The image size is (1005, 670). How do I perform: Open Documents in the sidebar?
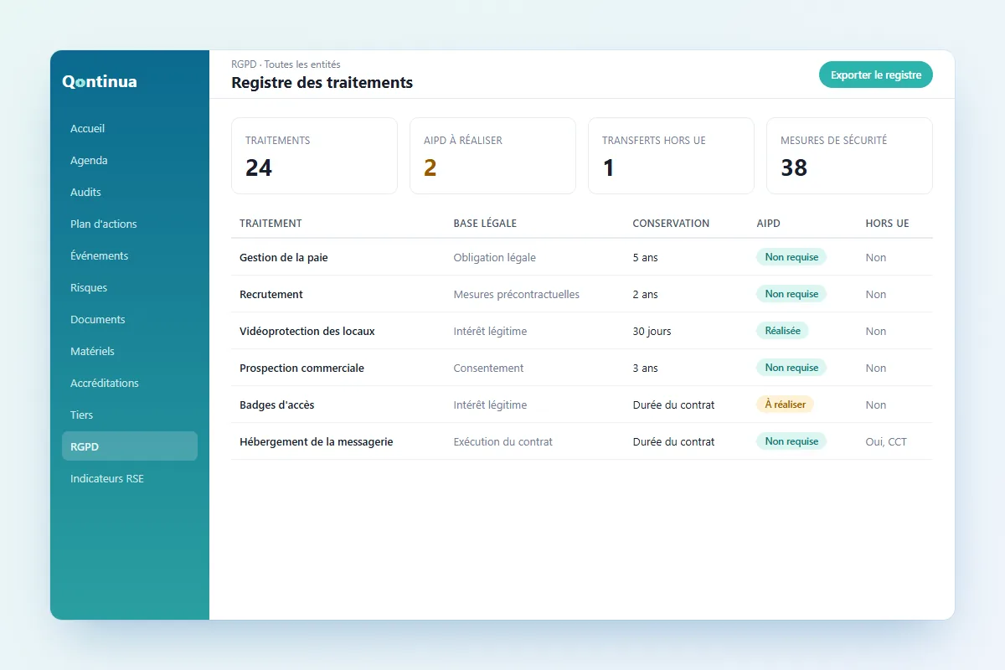[x=130, y=319]
